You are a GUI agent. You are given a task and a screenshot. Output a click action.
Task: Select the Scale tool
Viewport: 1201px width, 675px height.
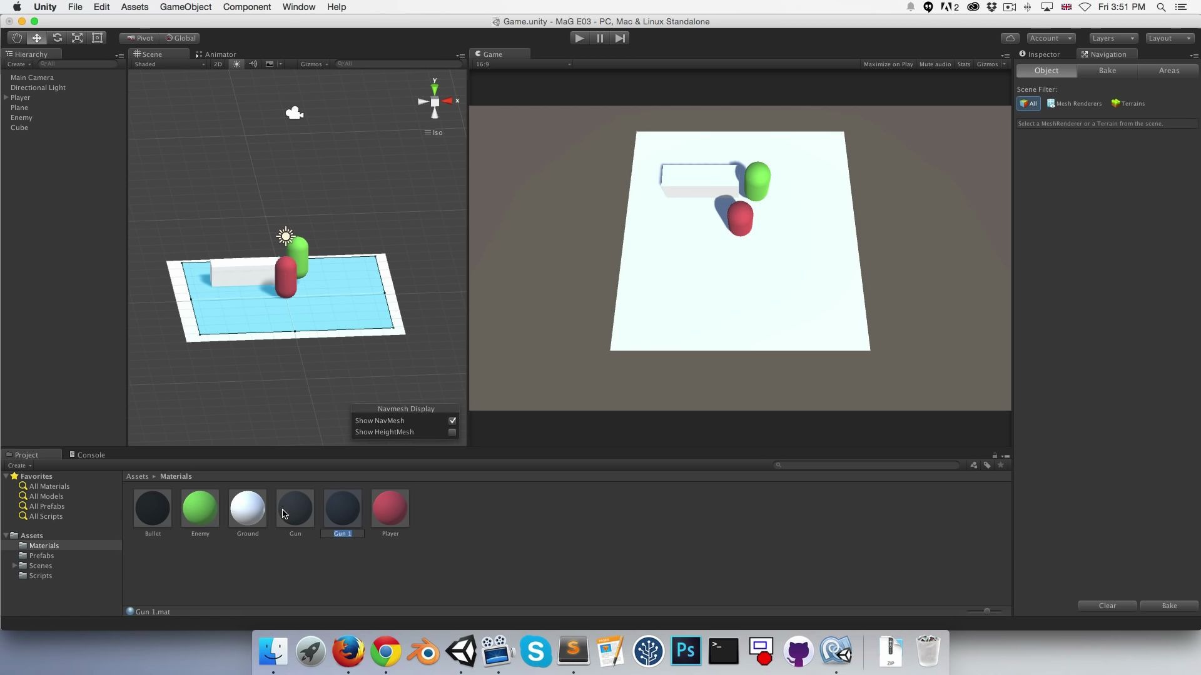77,38
